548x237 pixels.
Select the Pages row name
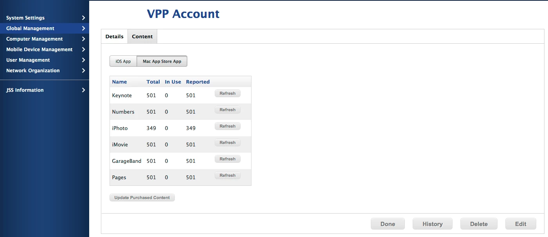click(119, 177)
